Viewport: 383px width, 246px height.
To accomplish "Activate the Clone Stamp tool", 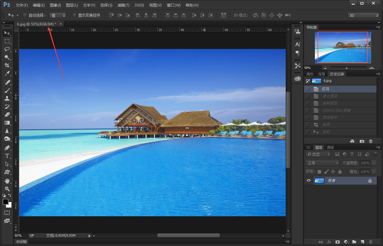I will coord(7,99).
